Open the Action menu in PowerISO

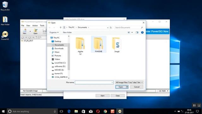click(x=35, y=26)
